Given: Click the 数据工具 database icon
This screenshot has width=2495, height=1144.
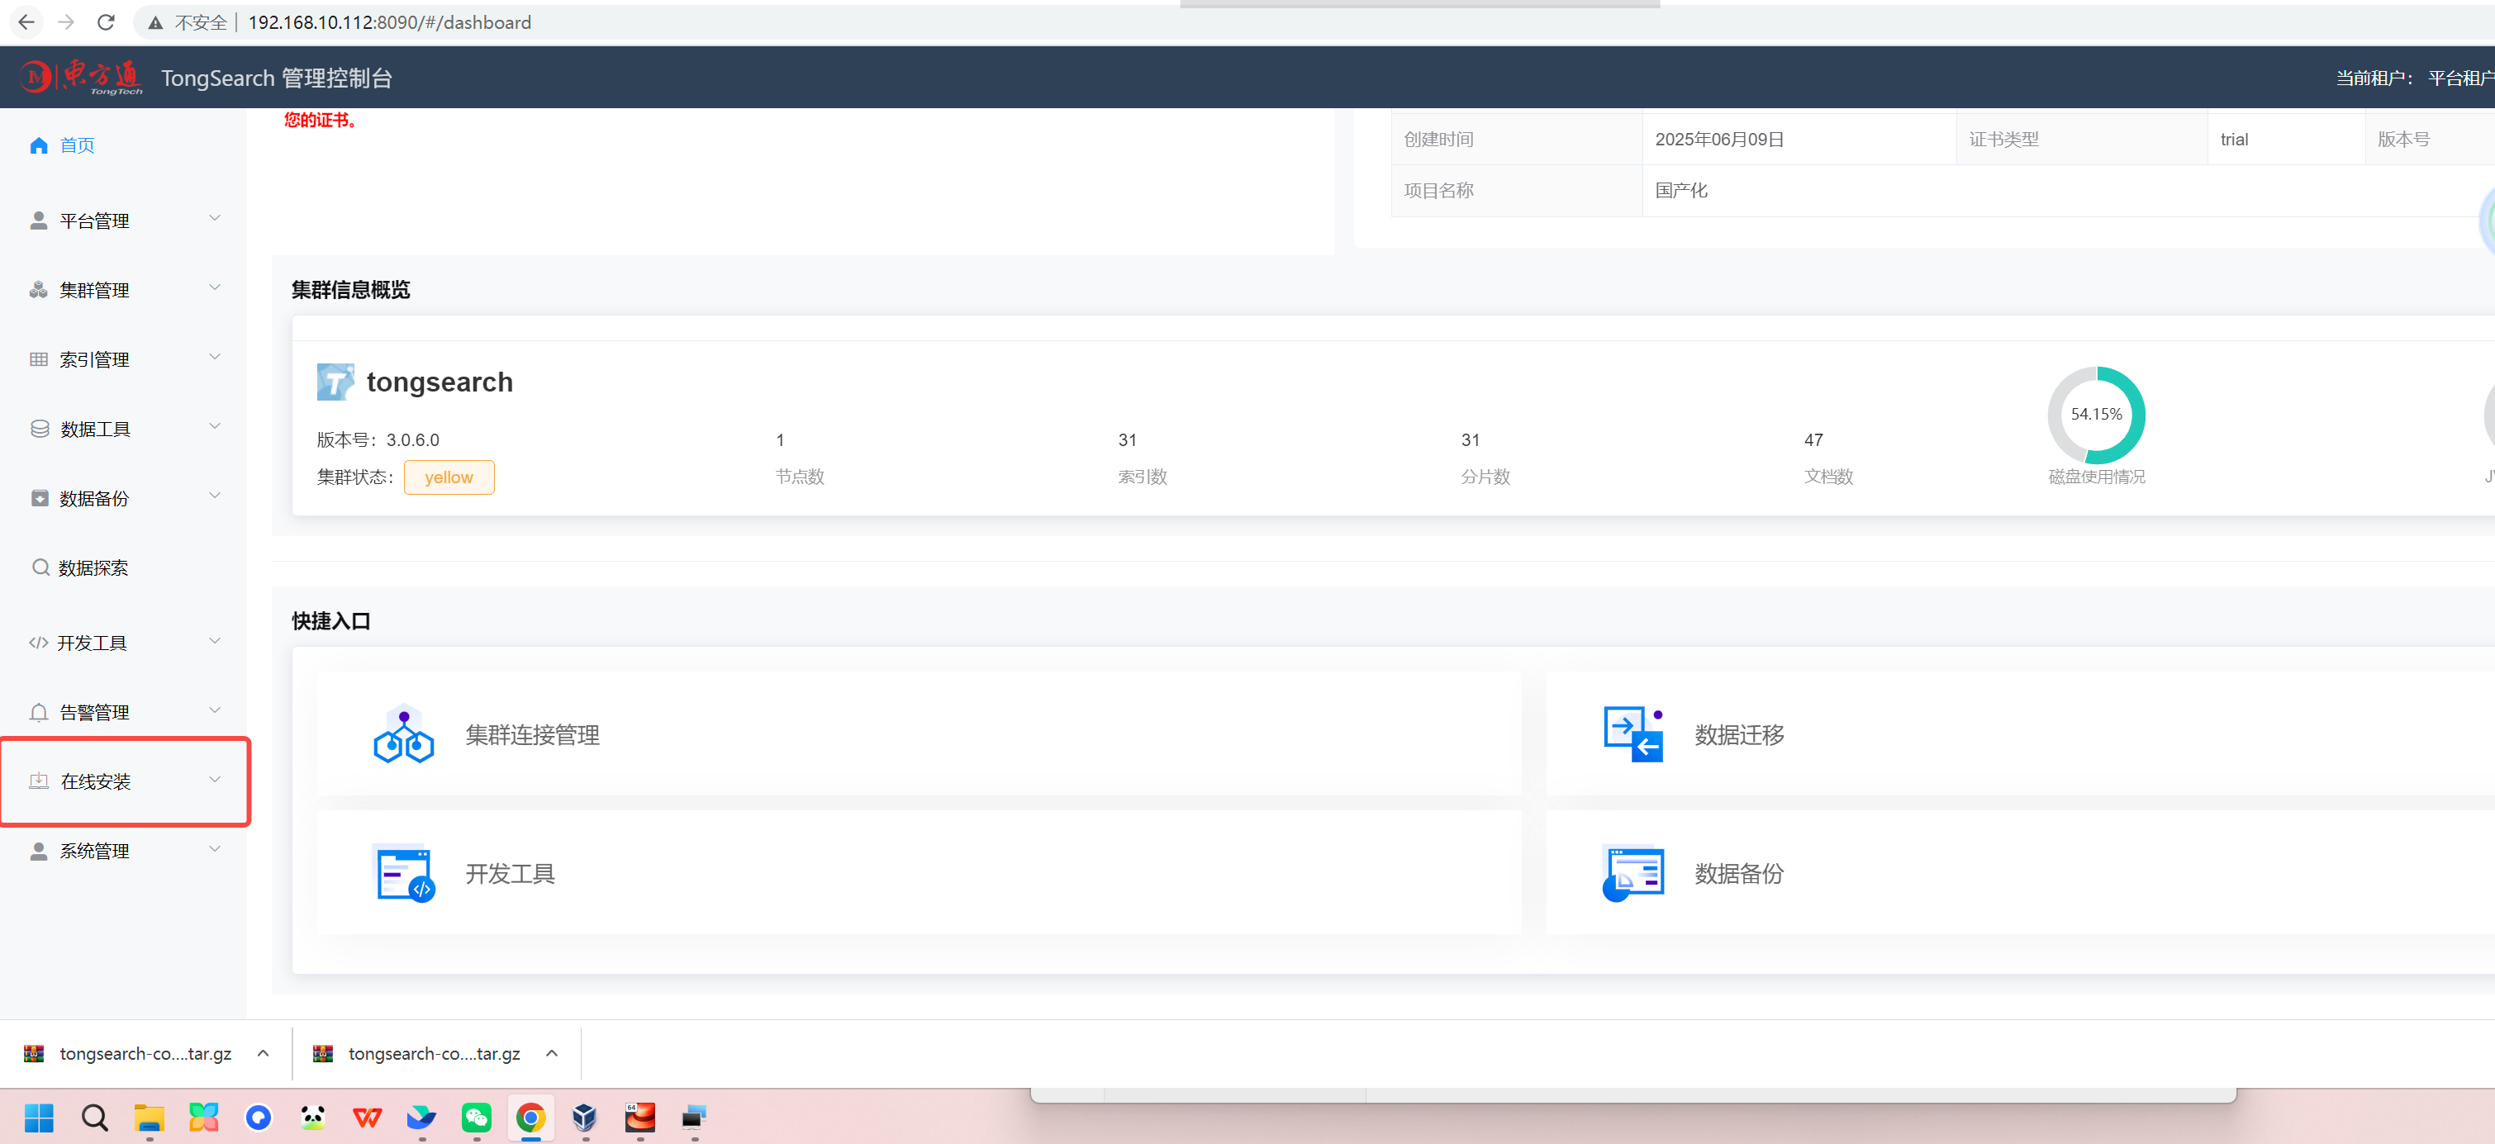Looking at the screenshot, I should pos(40,428).
